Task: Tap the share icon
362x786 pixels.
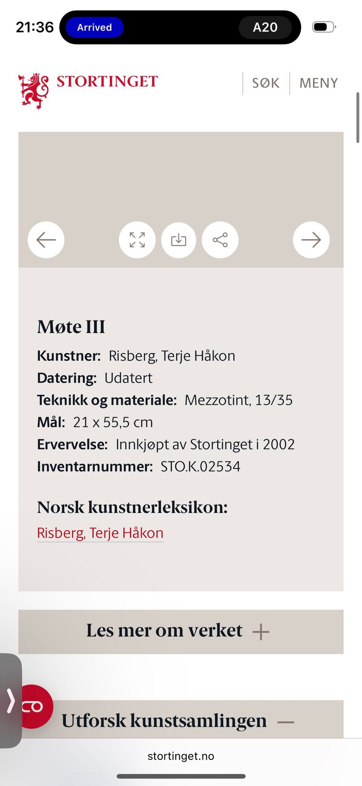Action: (x=220, y=240)
